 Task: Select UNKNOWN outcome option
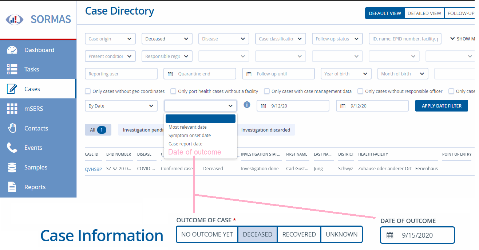coord(341,234)
